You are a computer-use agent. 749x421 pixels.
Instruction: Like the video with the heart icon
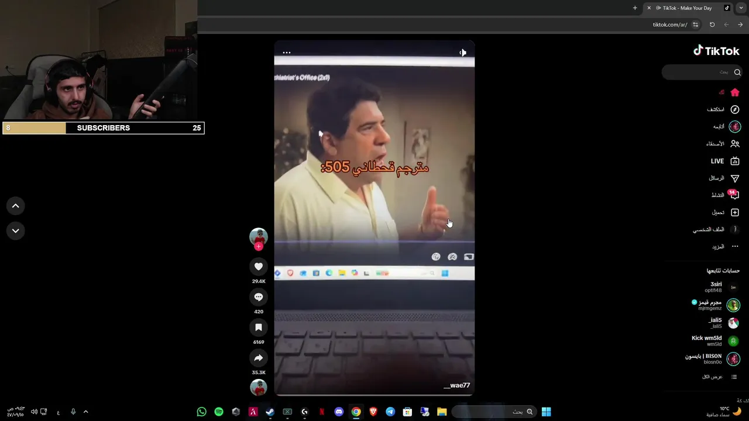[x=259, y=267]
